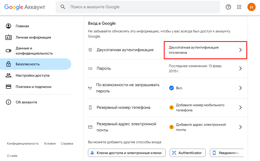This screenshot has width=260, height=161.
Task: Select Данные и конфиденциальность in sidebar
Action: tap(34, 51)
